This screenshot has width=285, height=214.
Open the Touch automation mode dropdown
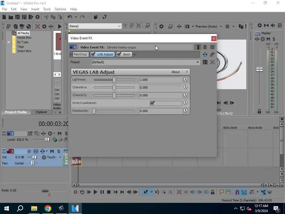60,157
